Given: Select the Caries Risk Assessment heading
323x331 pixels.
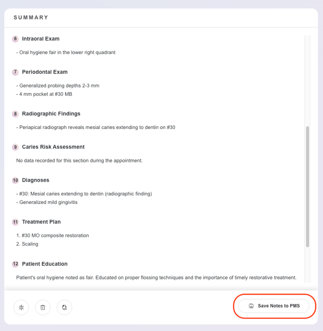Looking at the screenshot, I should pyautogui.click(x=54, y=147).
